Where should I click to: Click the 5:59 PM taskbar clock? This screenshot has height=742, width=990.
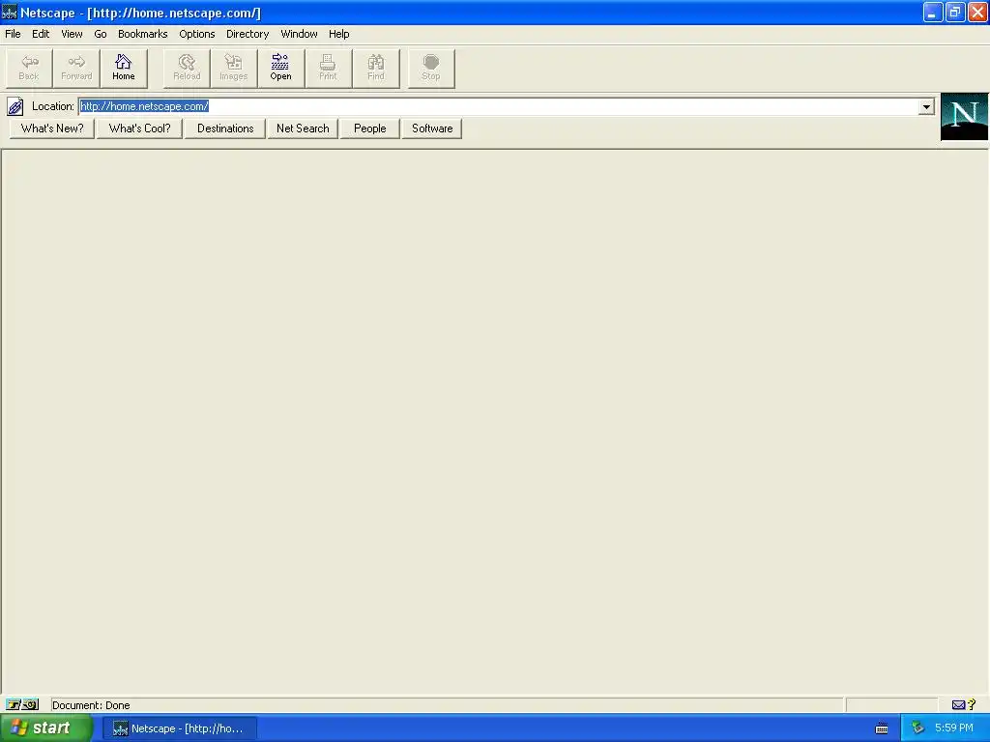(x=954, y=728)
